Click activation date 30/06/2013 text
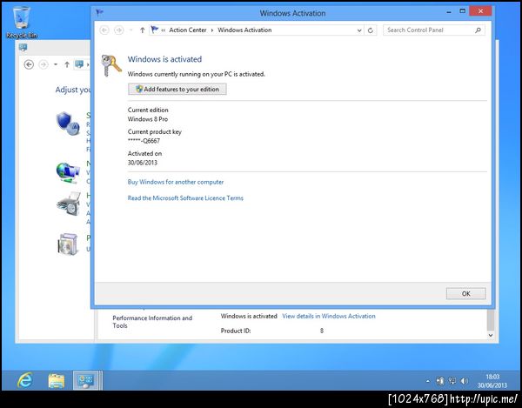Screen dimensions: 522x408 click(x=143, y=163)
